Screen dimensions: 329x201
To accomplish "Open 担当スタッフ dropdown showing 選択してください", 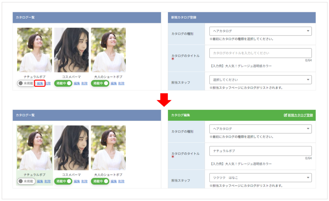I will [x=260, y=80].
